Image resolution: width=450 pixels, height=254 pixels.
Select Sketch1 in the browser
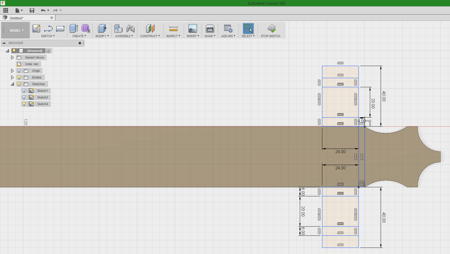click(42, 91)
